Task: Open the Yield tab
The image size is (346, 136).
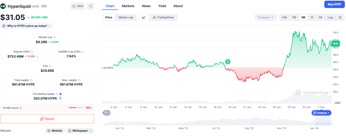Action: 162,6
